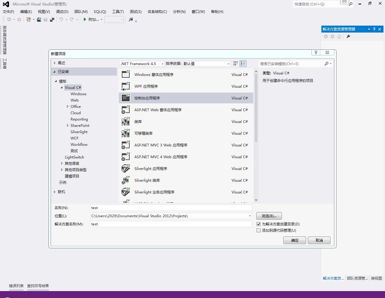385x298 pixels.
Task: Collapse the 已安装 section
Action: (x=55, y=71)
